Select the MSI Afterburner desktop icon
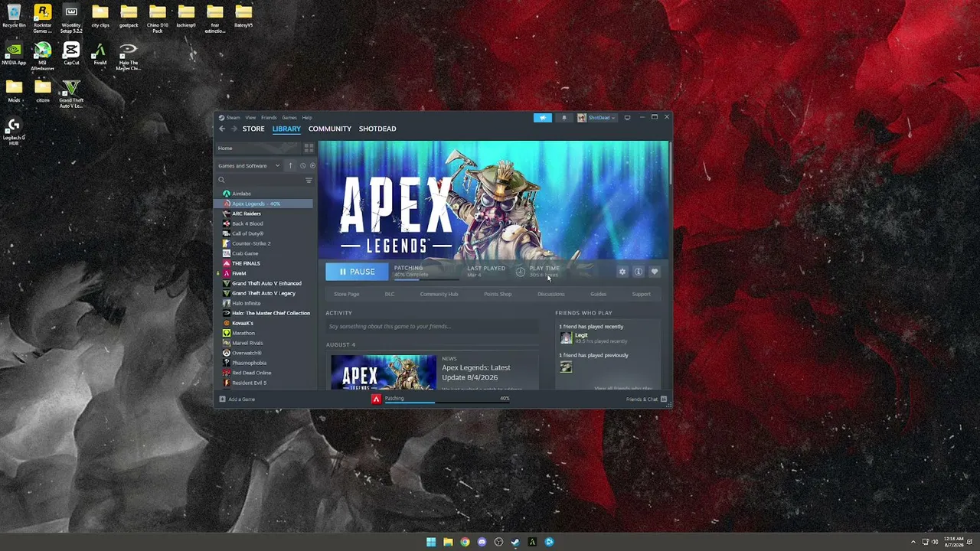This screenshot has width=980, height=551. (43, 57)
